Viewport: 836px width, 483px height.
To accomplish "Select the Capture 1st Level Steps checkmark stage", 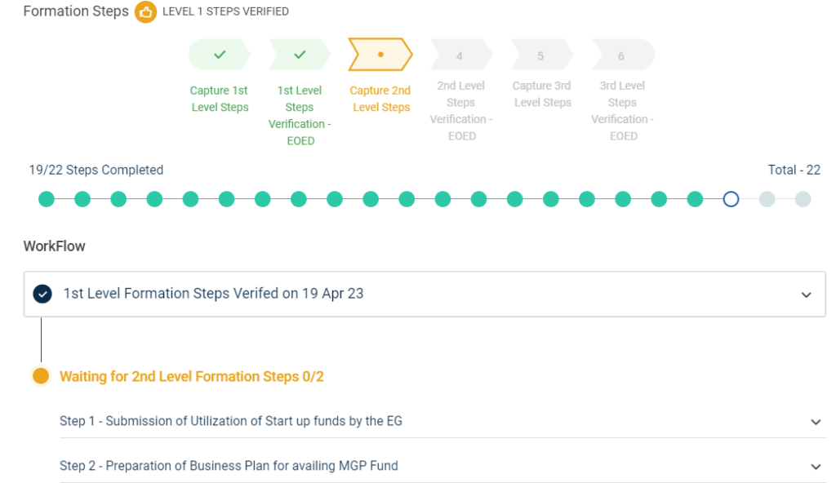I will pyautogui.click(x=219, y=55).
